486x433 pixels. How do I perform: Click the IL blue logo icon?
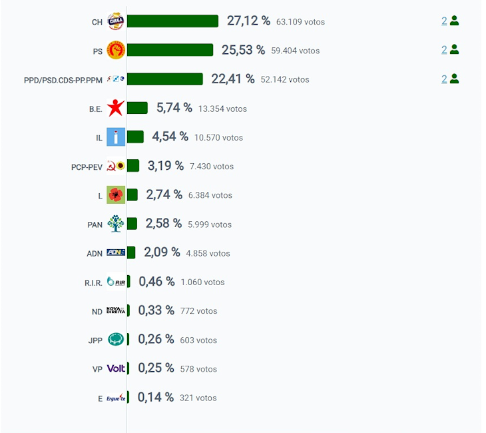click(116, 137)
